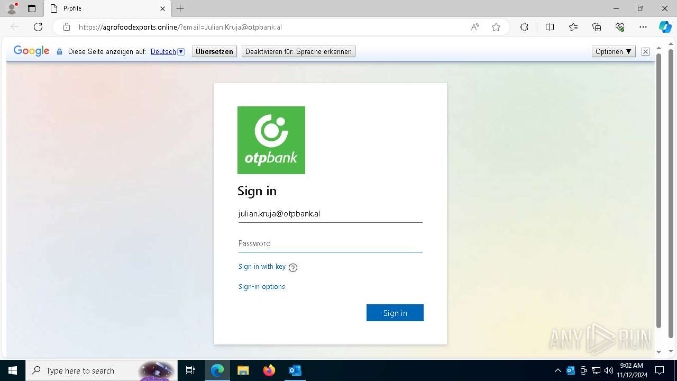View site information lock icon
Image resolution: width=677 pixels, height=381 pixels.
coord(67,27)
